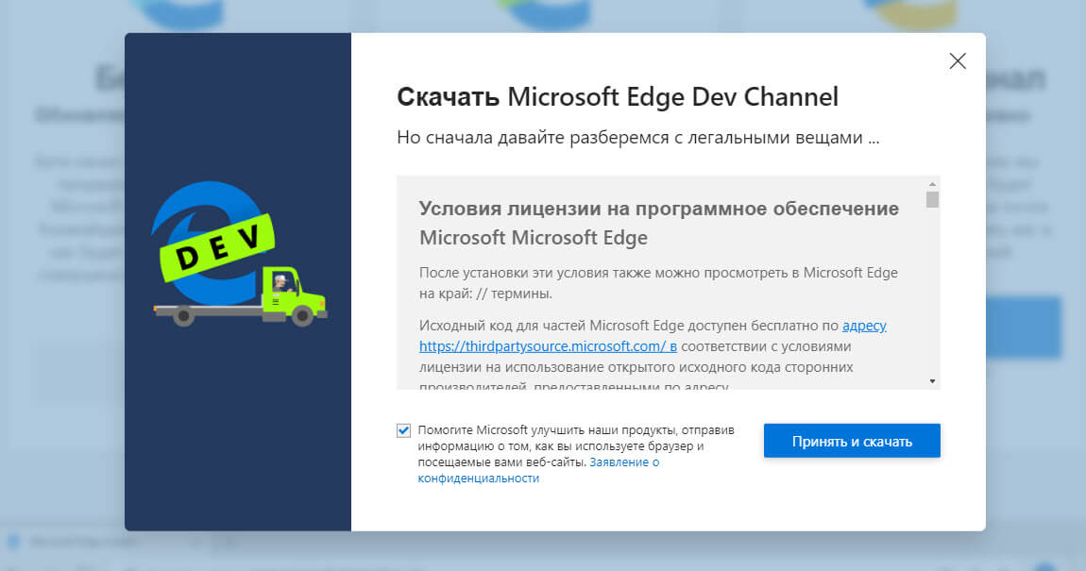Open the thirdpartysource.microsoft.com link

point(548,346)
